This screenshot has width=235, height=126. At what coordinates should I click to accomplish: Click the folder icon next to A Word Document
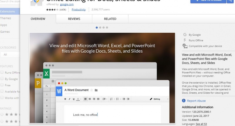(x=96, y=90)
